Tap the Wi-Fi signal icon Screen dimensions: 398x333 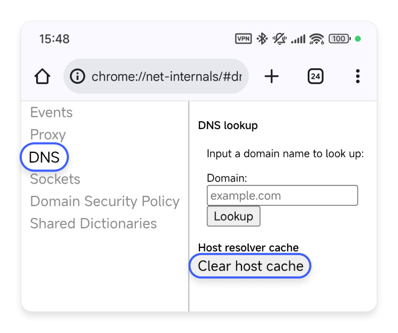(x=317, y=39)
